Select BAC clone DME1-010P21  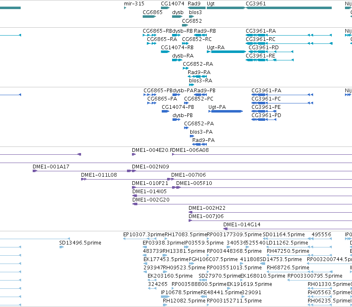tap(154, 187)
